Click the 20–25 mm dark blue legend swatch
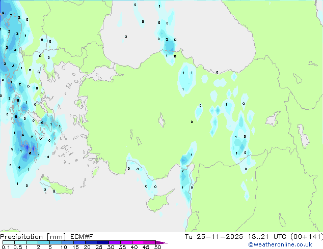Image resolution: width=323 pixels, height=249 pixels. tap(91, 242)
